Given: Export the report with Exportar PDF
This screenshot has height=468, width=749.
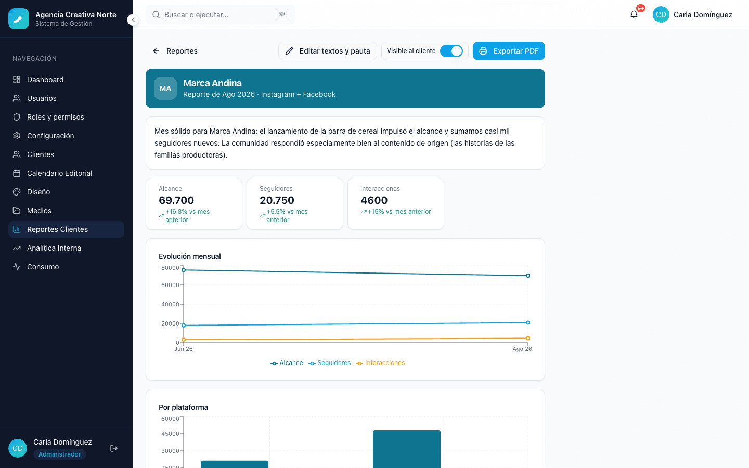Looking at the screenshot, I should pos(509,51).
